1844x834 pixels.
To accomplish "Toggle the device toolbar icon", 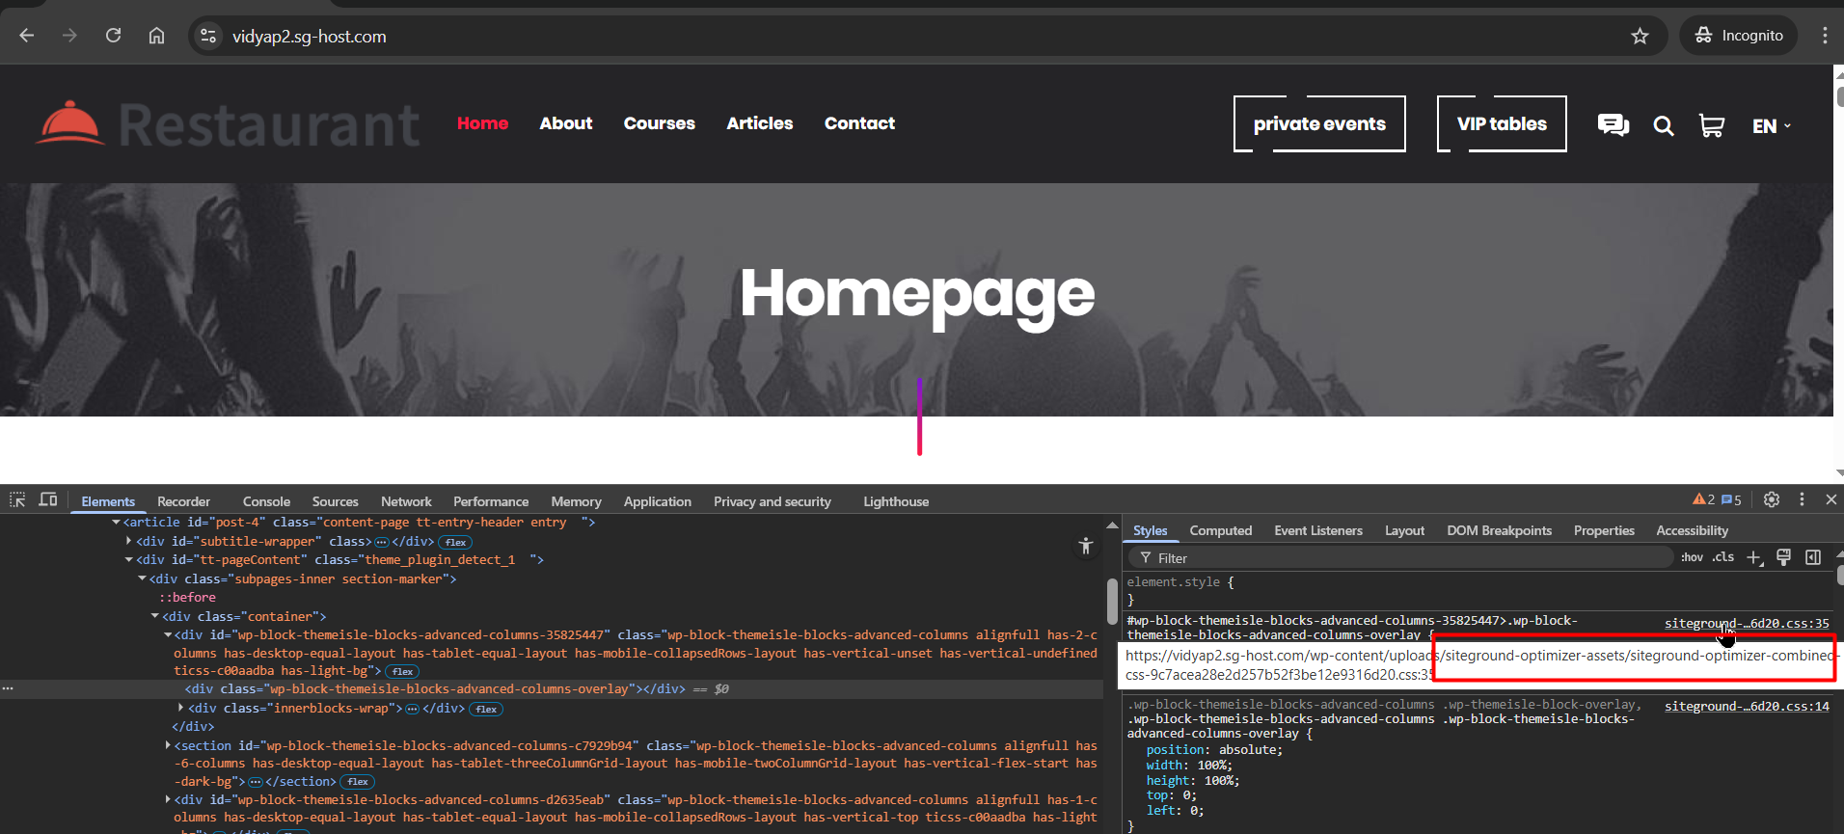I will tap(48, 499).
